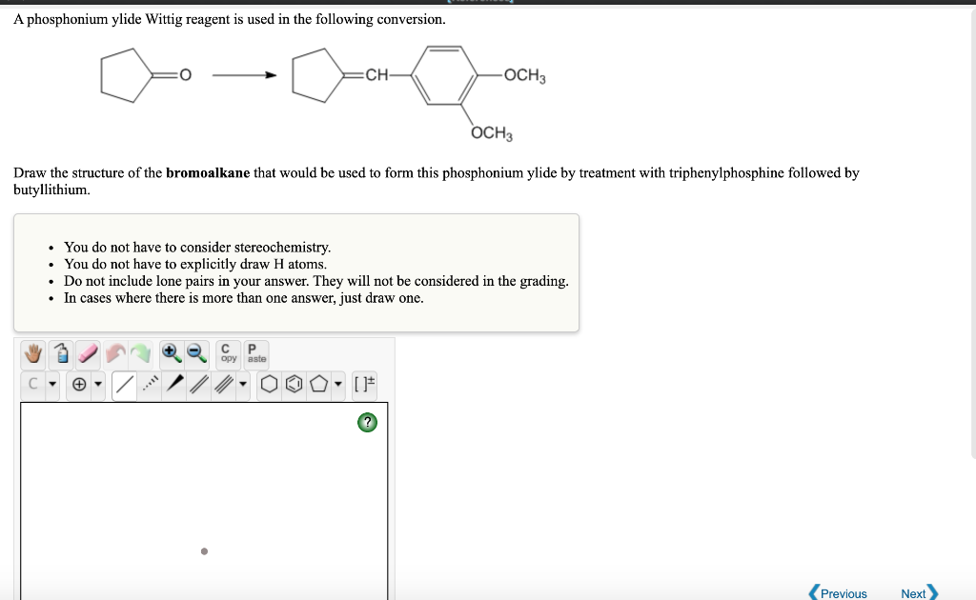Screen dimensions: 976x600
Task: Select the carbon element button
Action: [33, 384]
